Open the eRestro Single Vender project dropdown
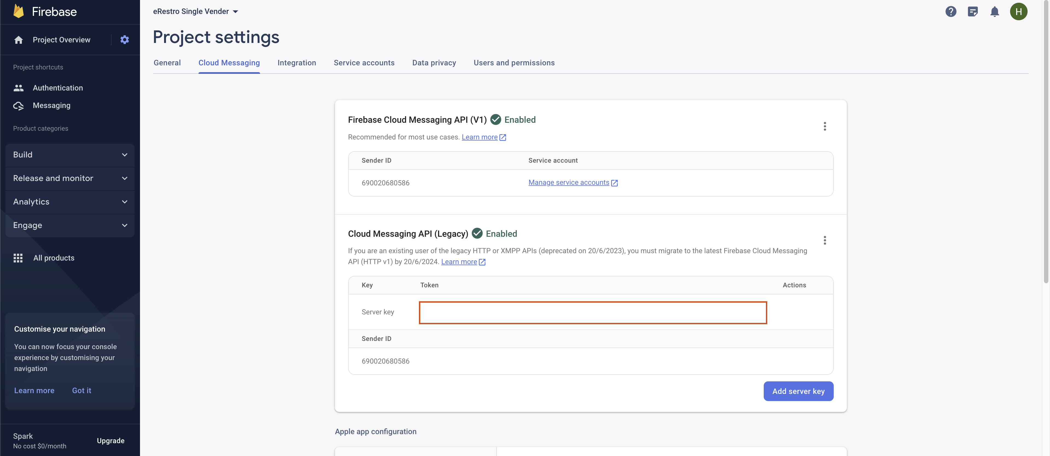Viewport: 1050px width, 456px height. [195, 11]
